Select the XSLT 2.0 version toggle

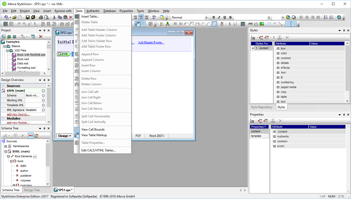[141, 17]
